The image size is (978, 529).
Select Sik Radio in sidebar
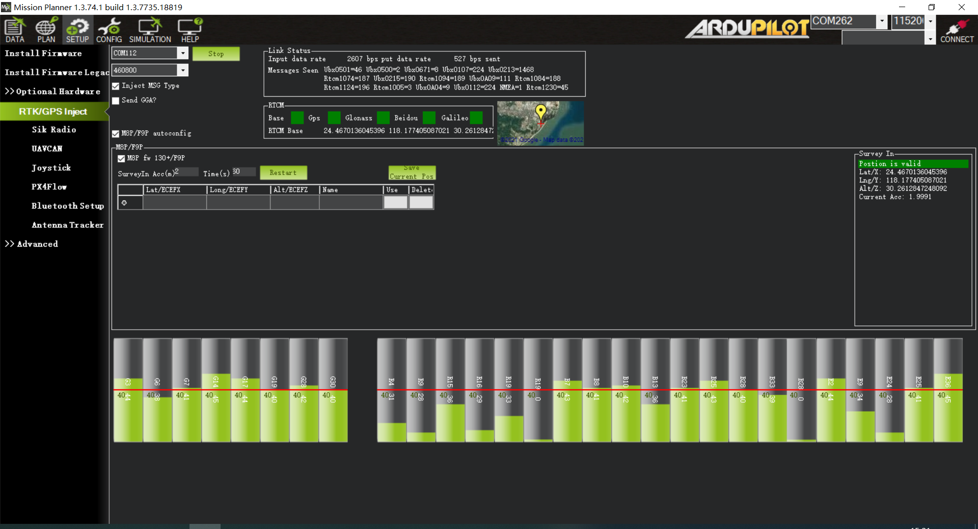point(54,130)
